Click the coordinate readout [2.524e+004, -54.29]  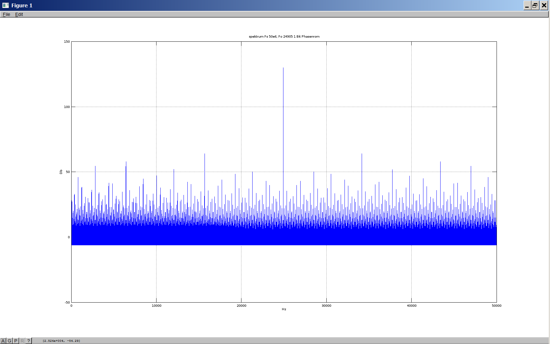(x=61, y=341)
